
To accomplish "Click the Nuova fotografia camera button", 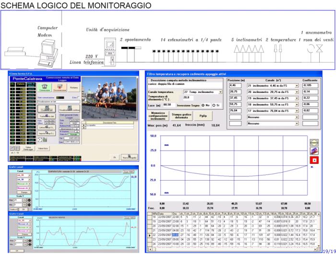I will click(129, 157).
